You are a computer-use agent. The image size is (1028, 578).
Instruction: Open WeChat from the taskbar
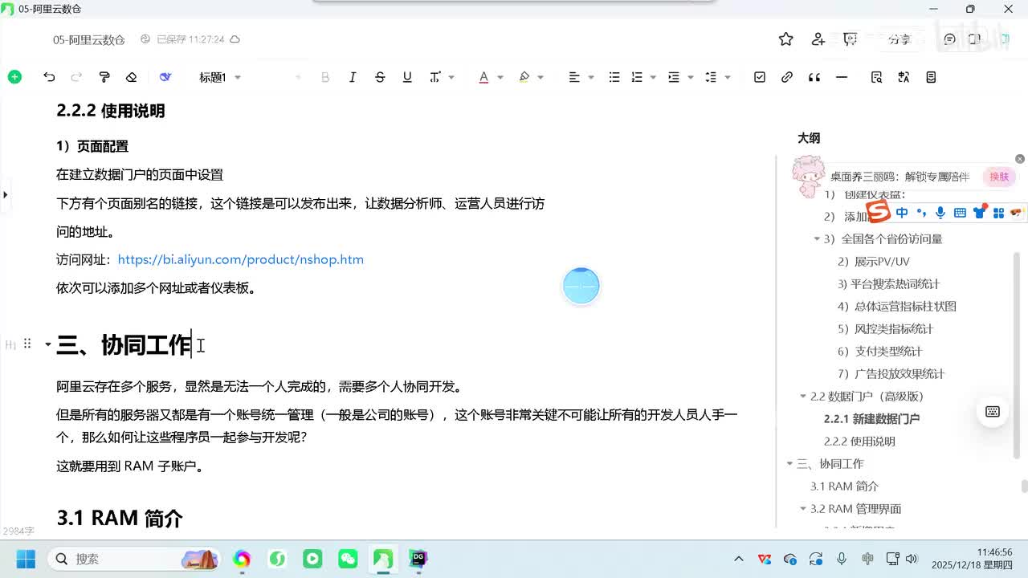click(348, 559)
